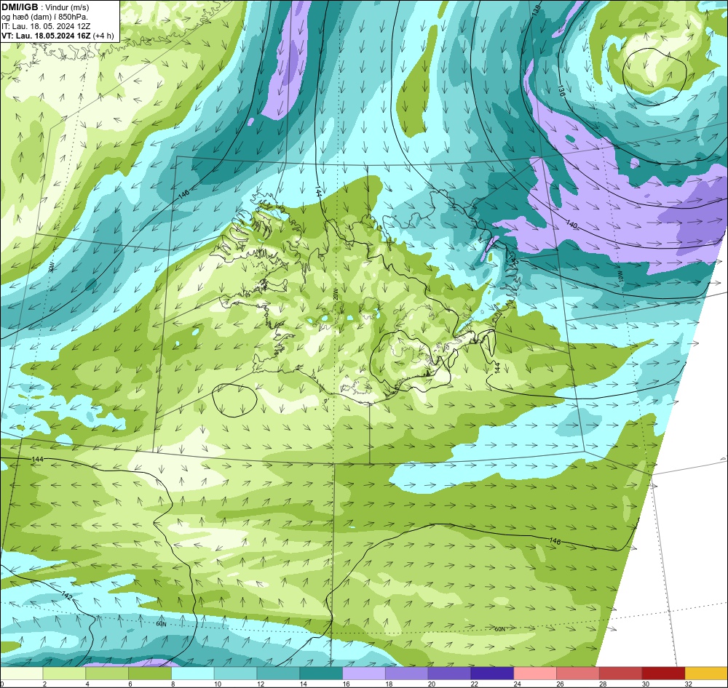Click the "16" tick value on the legend

point(346,684)
